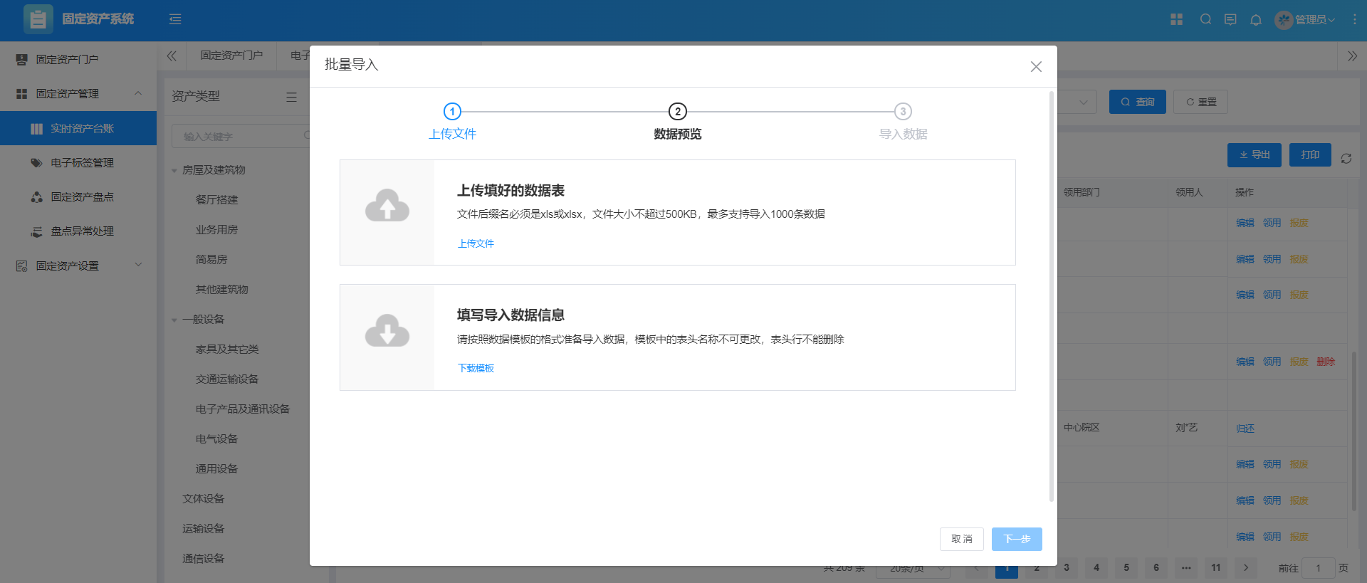Click the refresh icon beside 打印
This screenshot has width=1367, height=583.
pyautogui.click(x=1346, y=158)
